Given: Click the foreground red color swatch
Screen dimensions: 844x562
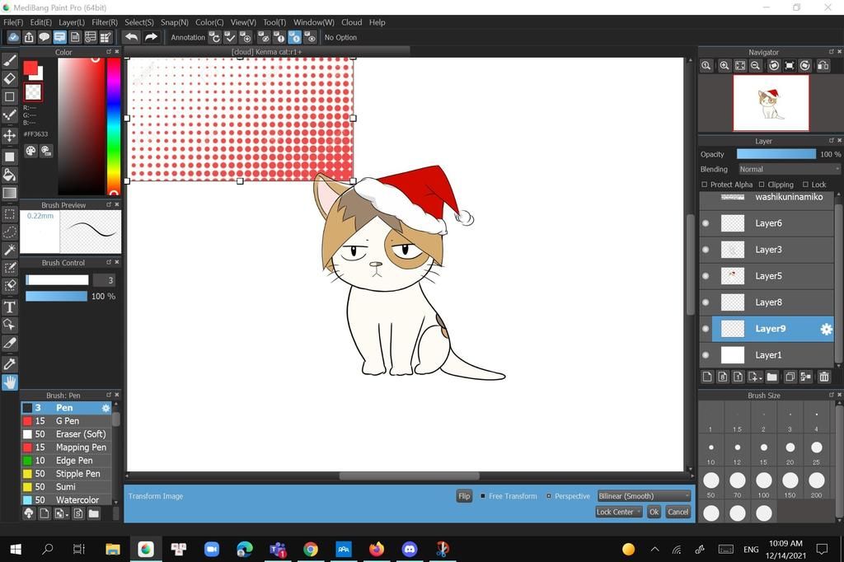Looking at the screenshot, I should [x=30, y=68].
